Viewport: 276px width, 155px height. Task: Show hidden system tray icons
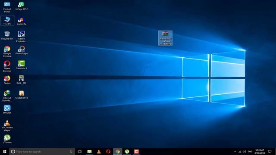235,152
